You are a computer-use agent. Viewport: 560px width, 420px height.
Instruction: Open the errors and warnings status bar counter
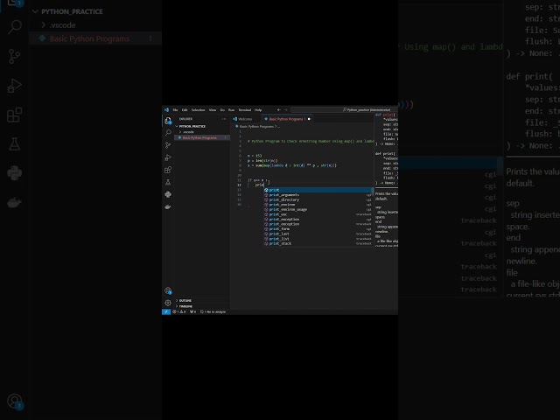[178, 311]
